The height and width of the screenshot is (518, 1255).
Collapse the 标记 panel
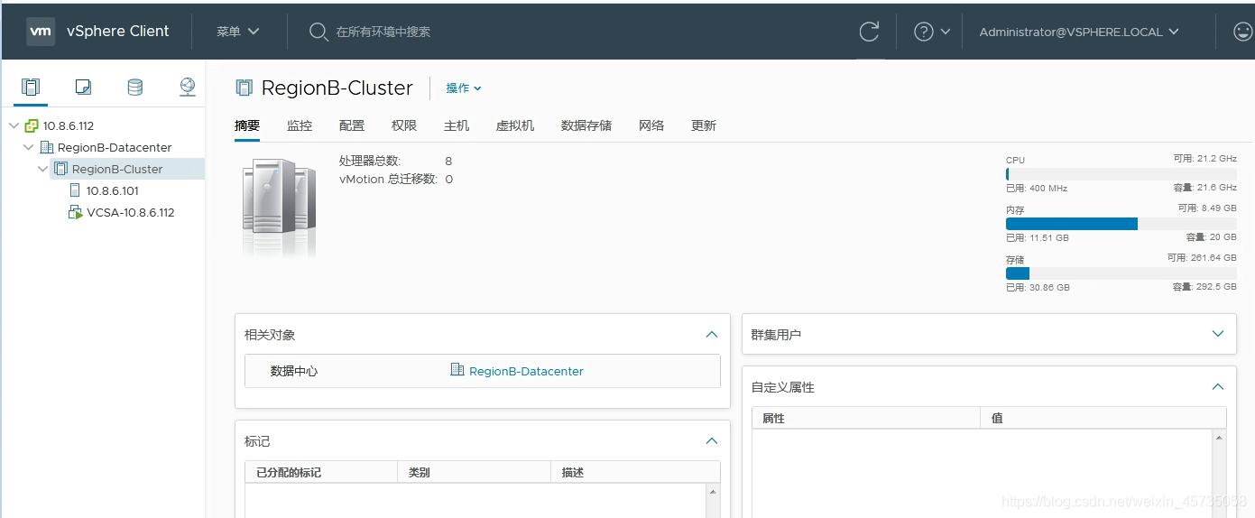[712, 440]
